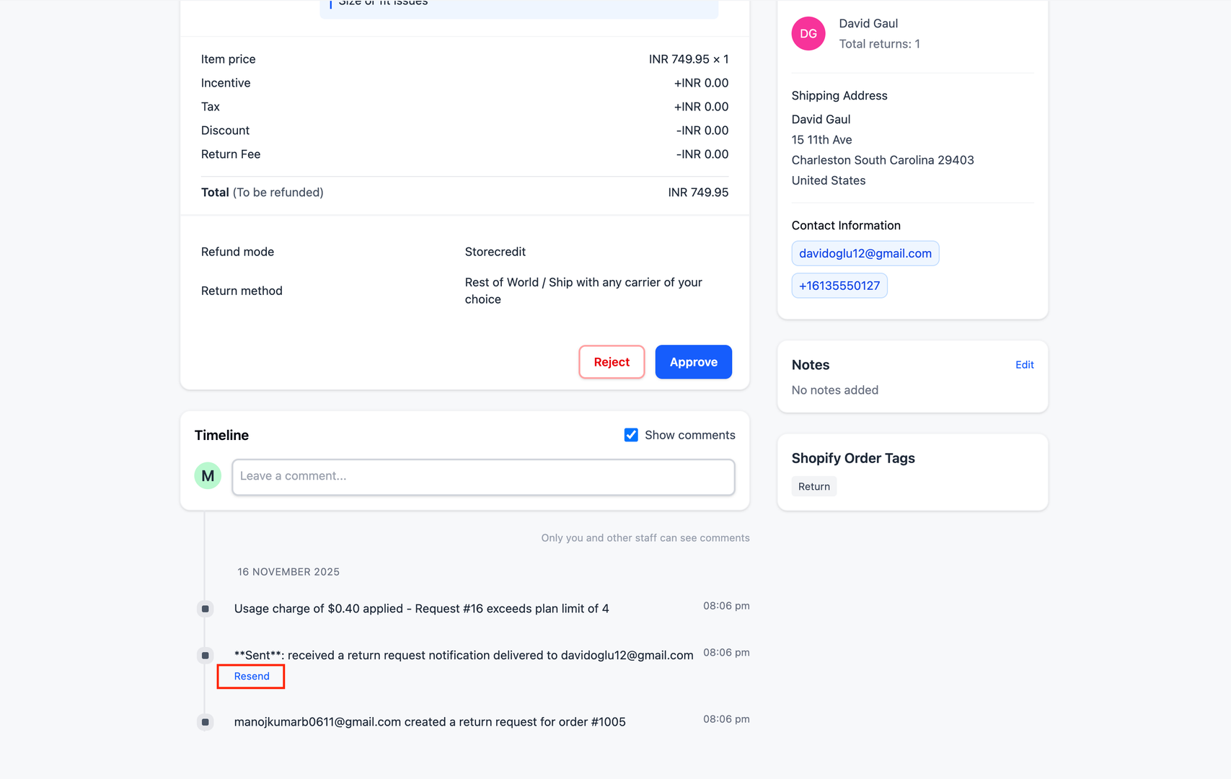1231x779 pixels.
Task: Click the Timeline section heading
Action: click(x=221, y=435)
